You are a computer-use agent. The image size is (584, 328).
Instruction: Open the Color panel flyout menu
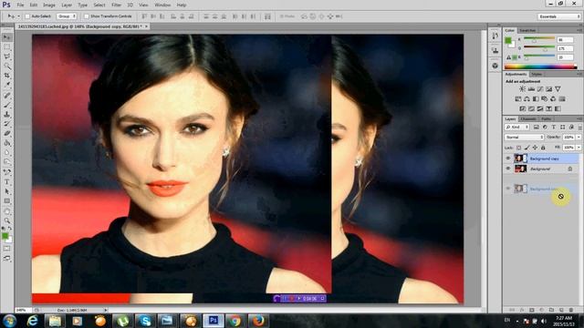(579, 30)
